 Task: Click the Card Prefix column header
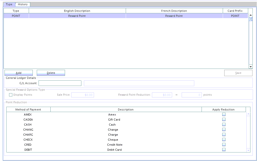point(235,11)
